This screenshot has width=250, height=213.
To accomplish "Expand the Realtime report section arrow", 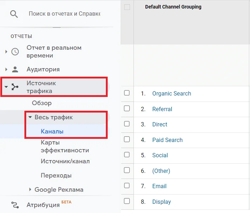I will click(6, 52).
